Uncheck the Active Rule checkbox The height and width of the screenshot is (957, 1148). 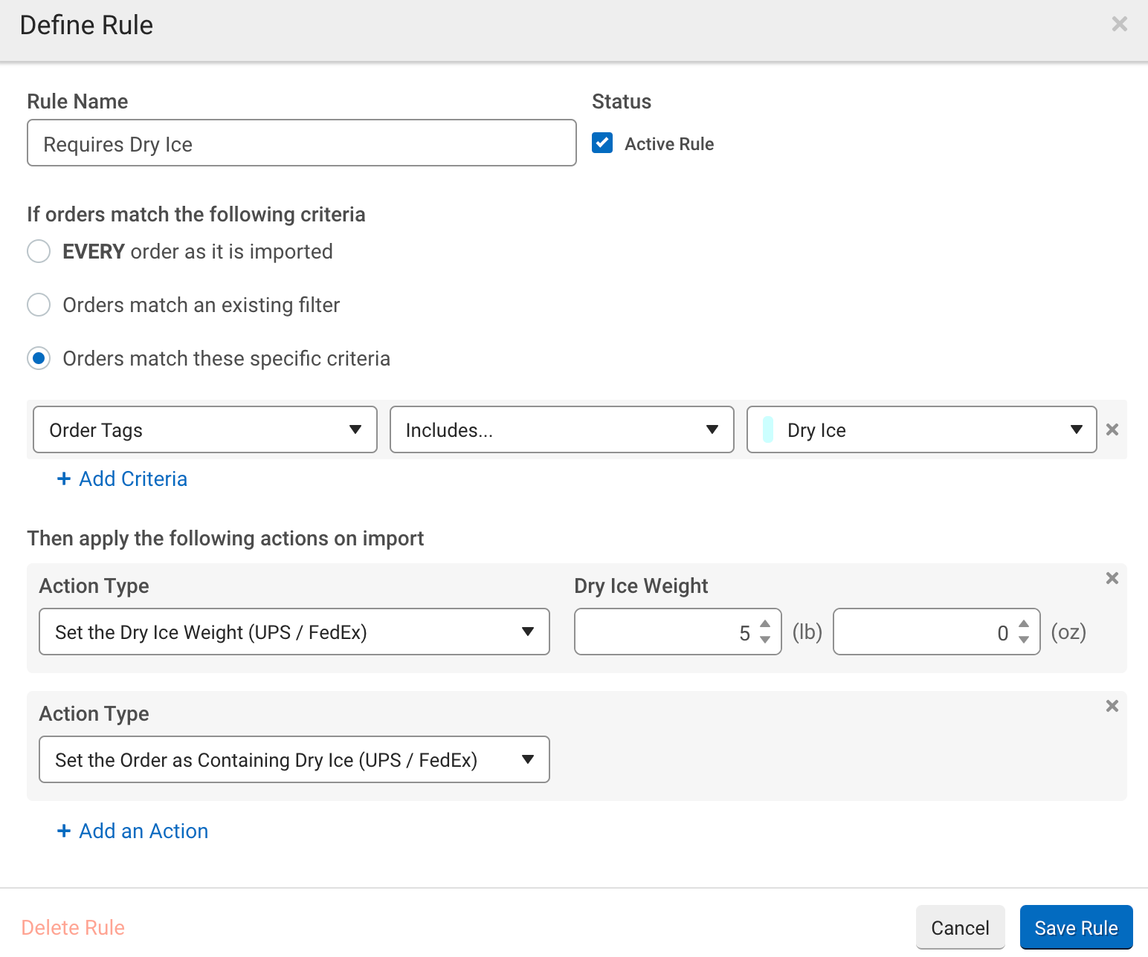pos(602,143)
